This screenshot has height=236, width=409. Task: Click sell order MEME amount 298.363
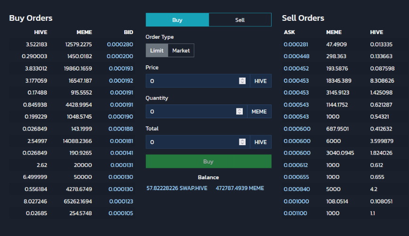[336, 56]
